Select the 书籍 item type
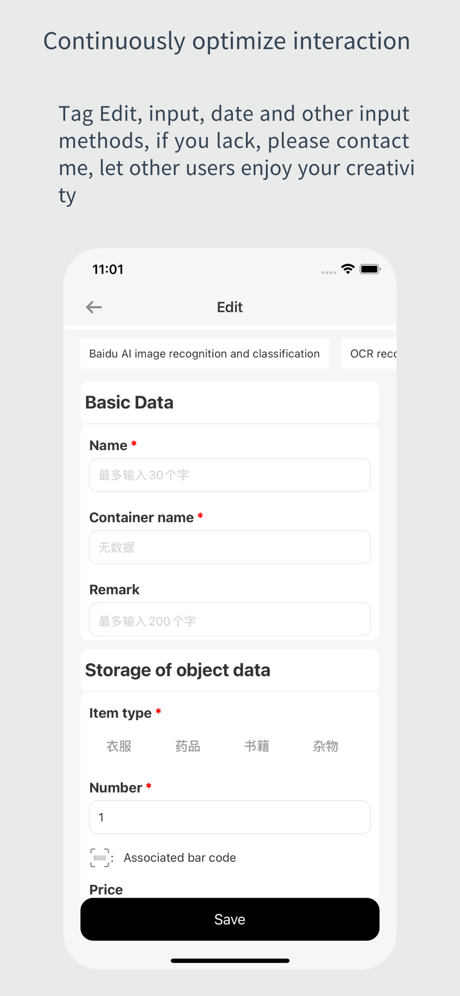 pos(257,746)
